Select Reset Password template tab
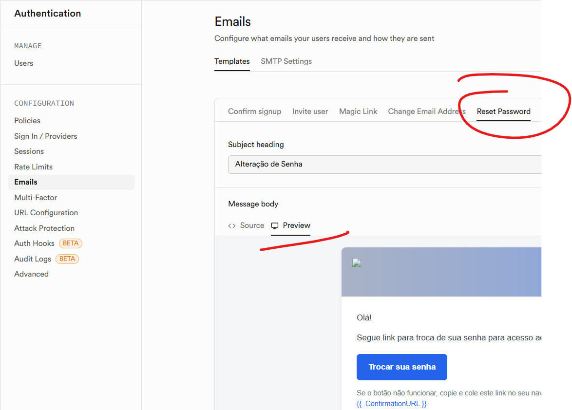 point(503,112)
